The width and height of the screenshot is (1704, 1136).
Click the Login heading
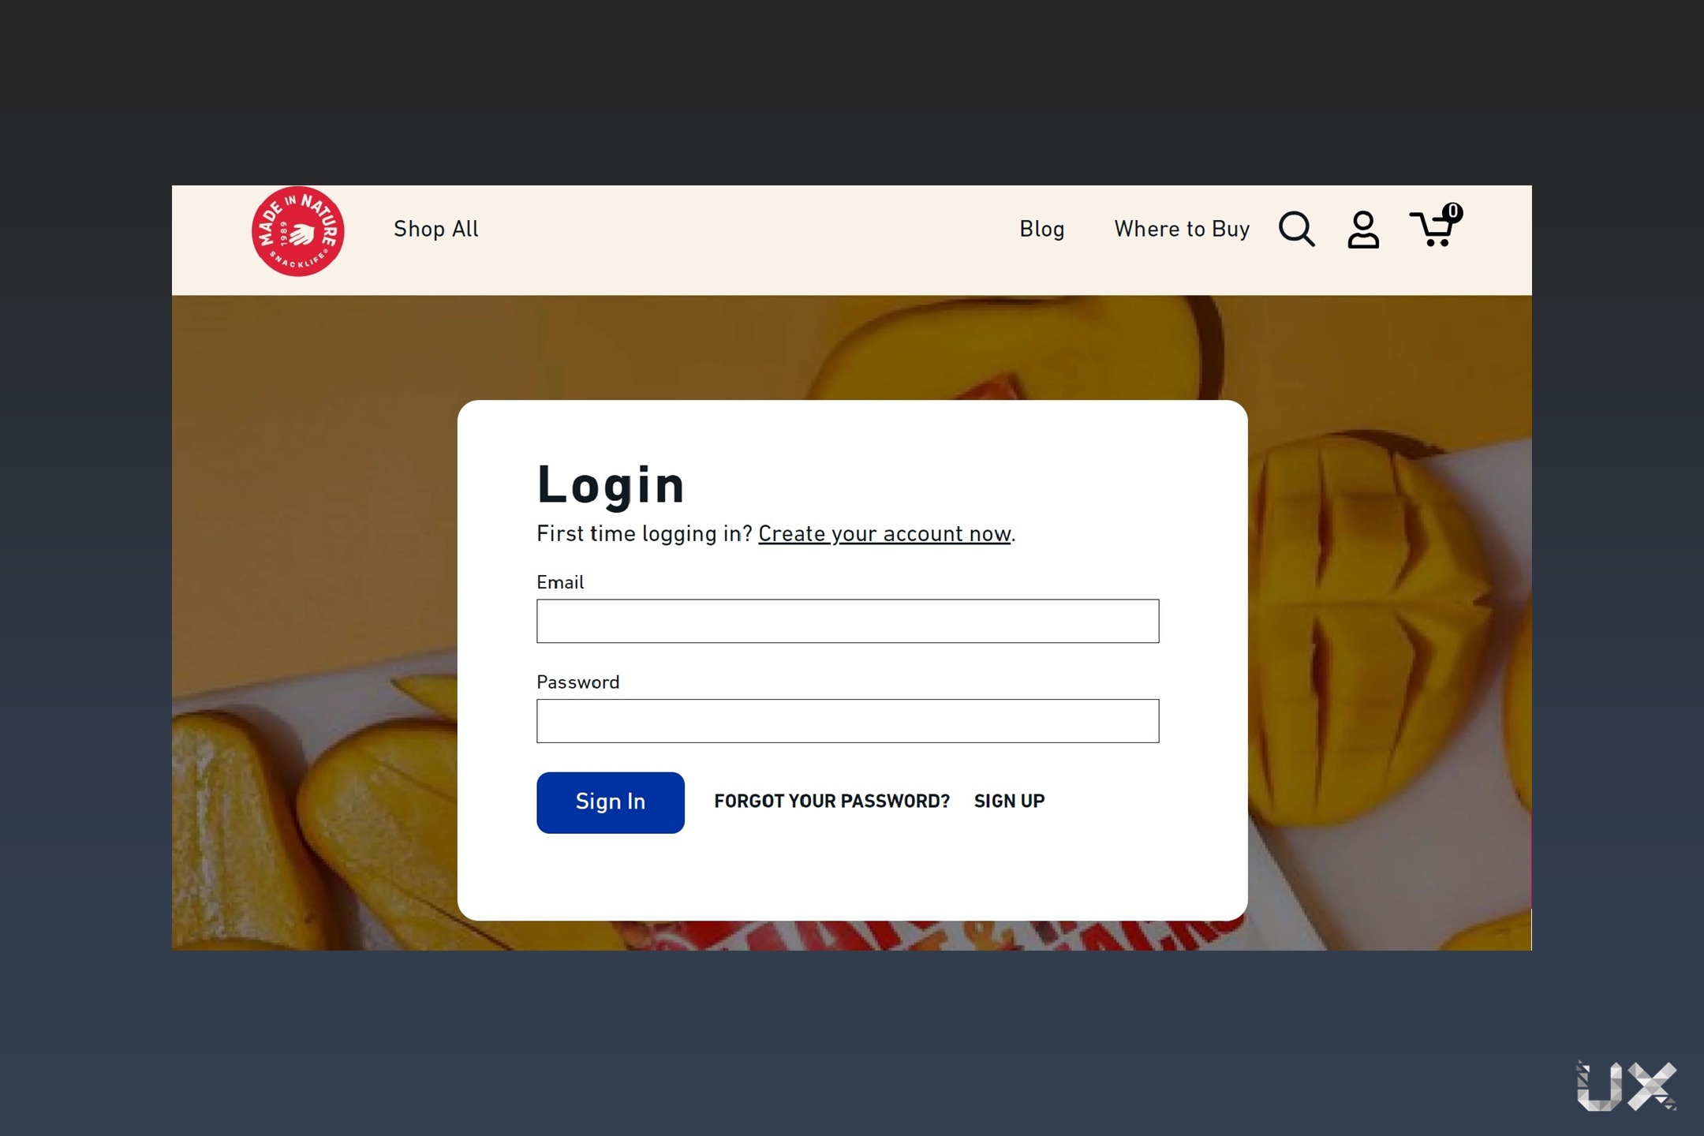[611, 484]
